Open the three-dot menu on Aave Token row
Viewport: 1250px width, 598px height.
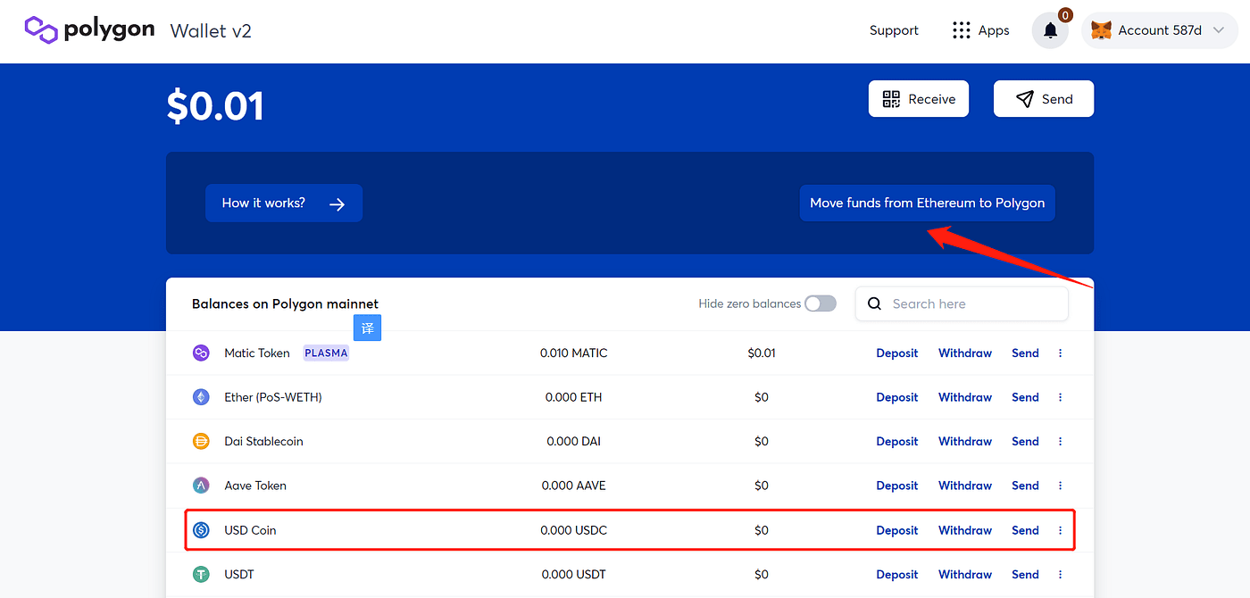(1060, 485)
